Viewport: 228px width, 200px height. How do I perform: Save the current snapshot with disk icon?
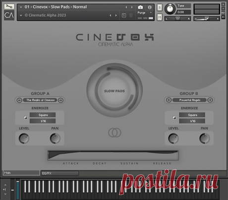(124, 15)
